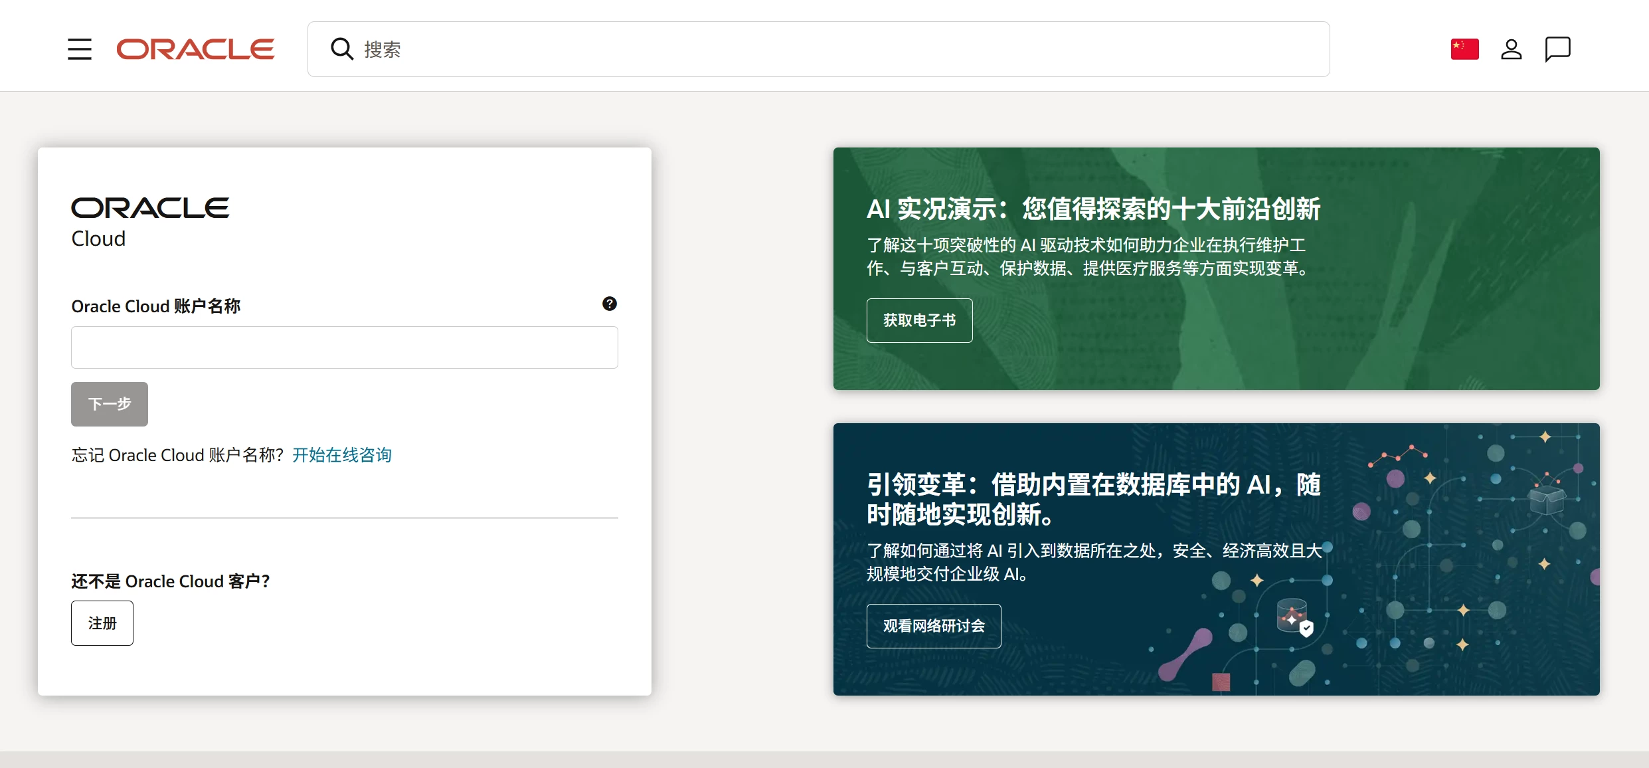This screenshot has height=768, width=1649.
Task: Open the 开始在线咨询 link
Action: pyautogui.click(x=342, y=455)
